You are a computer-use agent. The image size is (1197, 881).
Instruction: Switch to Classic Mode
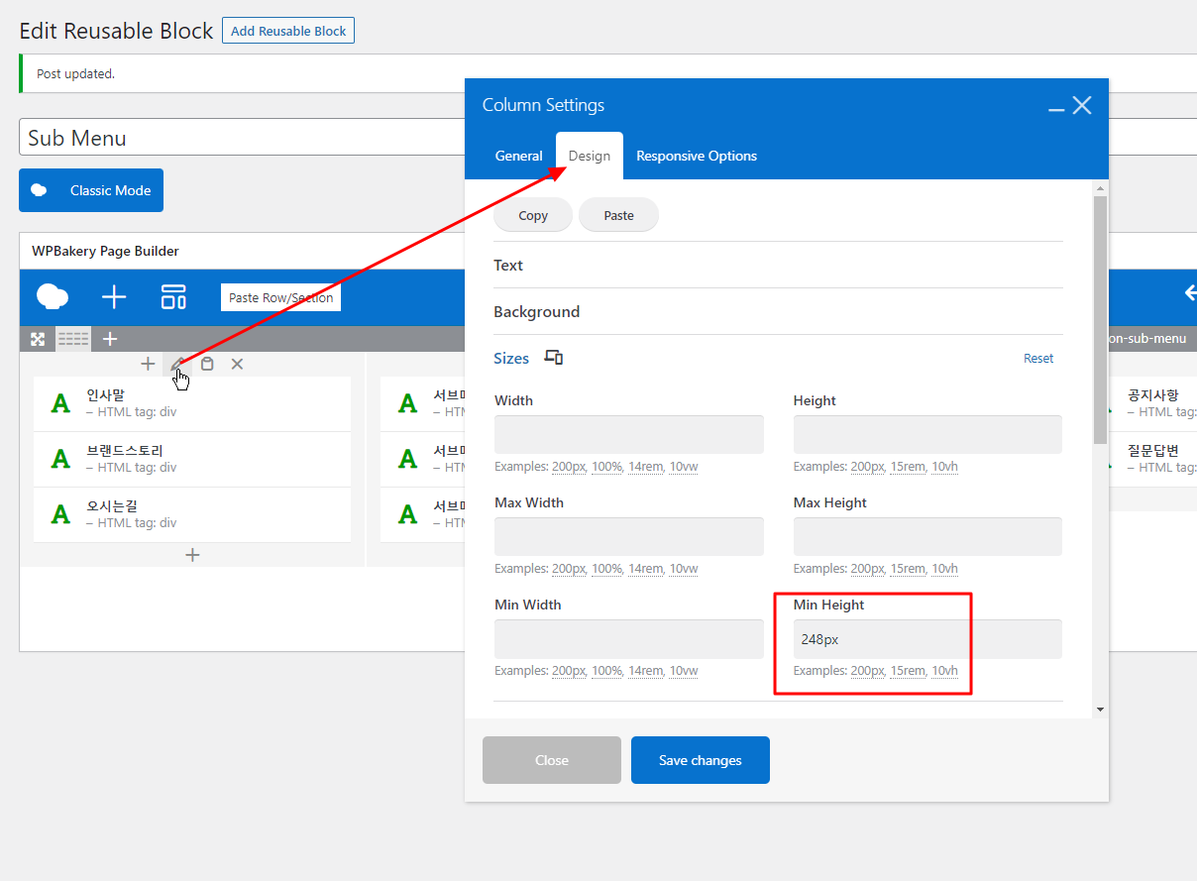pos(91,190)
